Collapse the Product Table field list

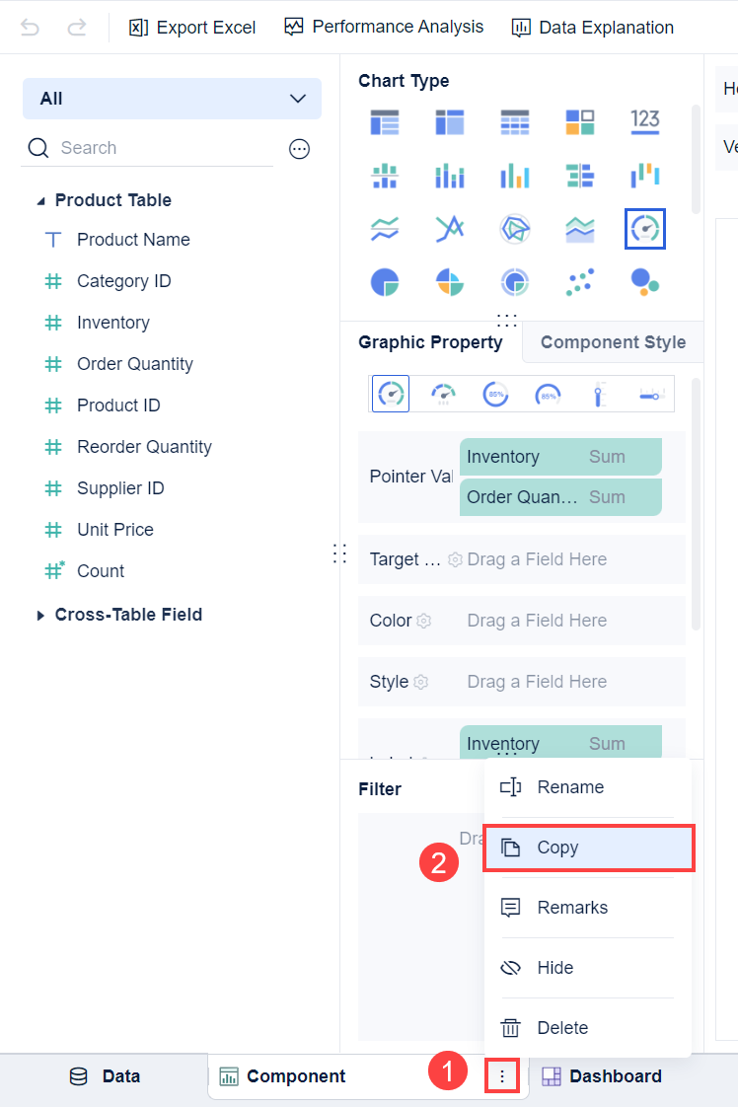pyautogui.click(x=40, y=199)
